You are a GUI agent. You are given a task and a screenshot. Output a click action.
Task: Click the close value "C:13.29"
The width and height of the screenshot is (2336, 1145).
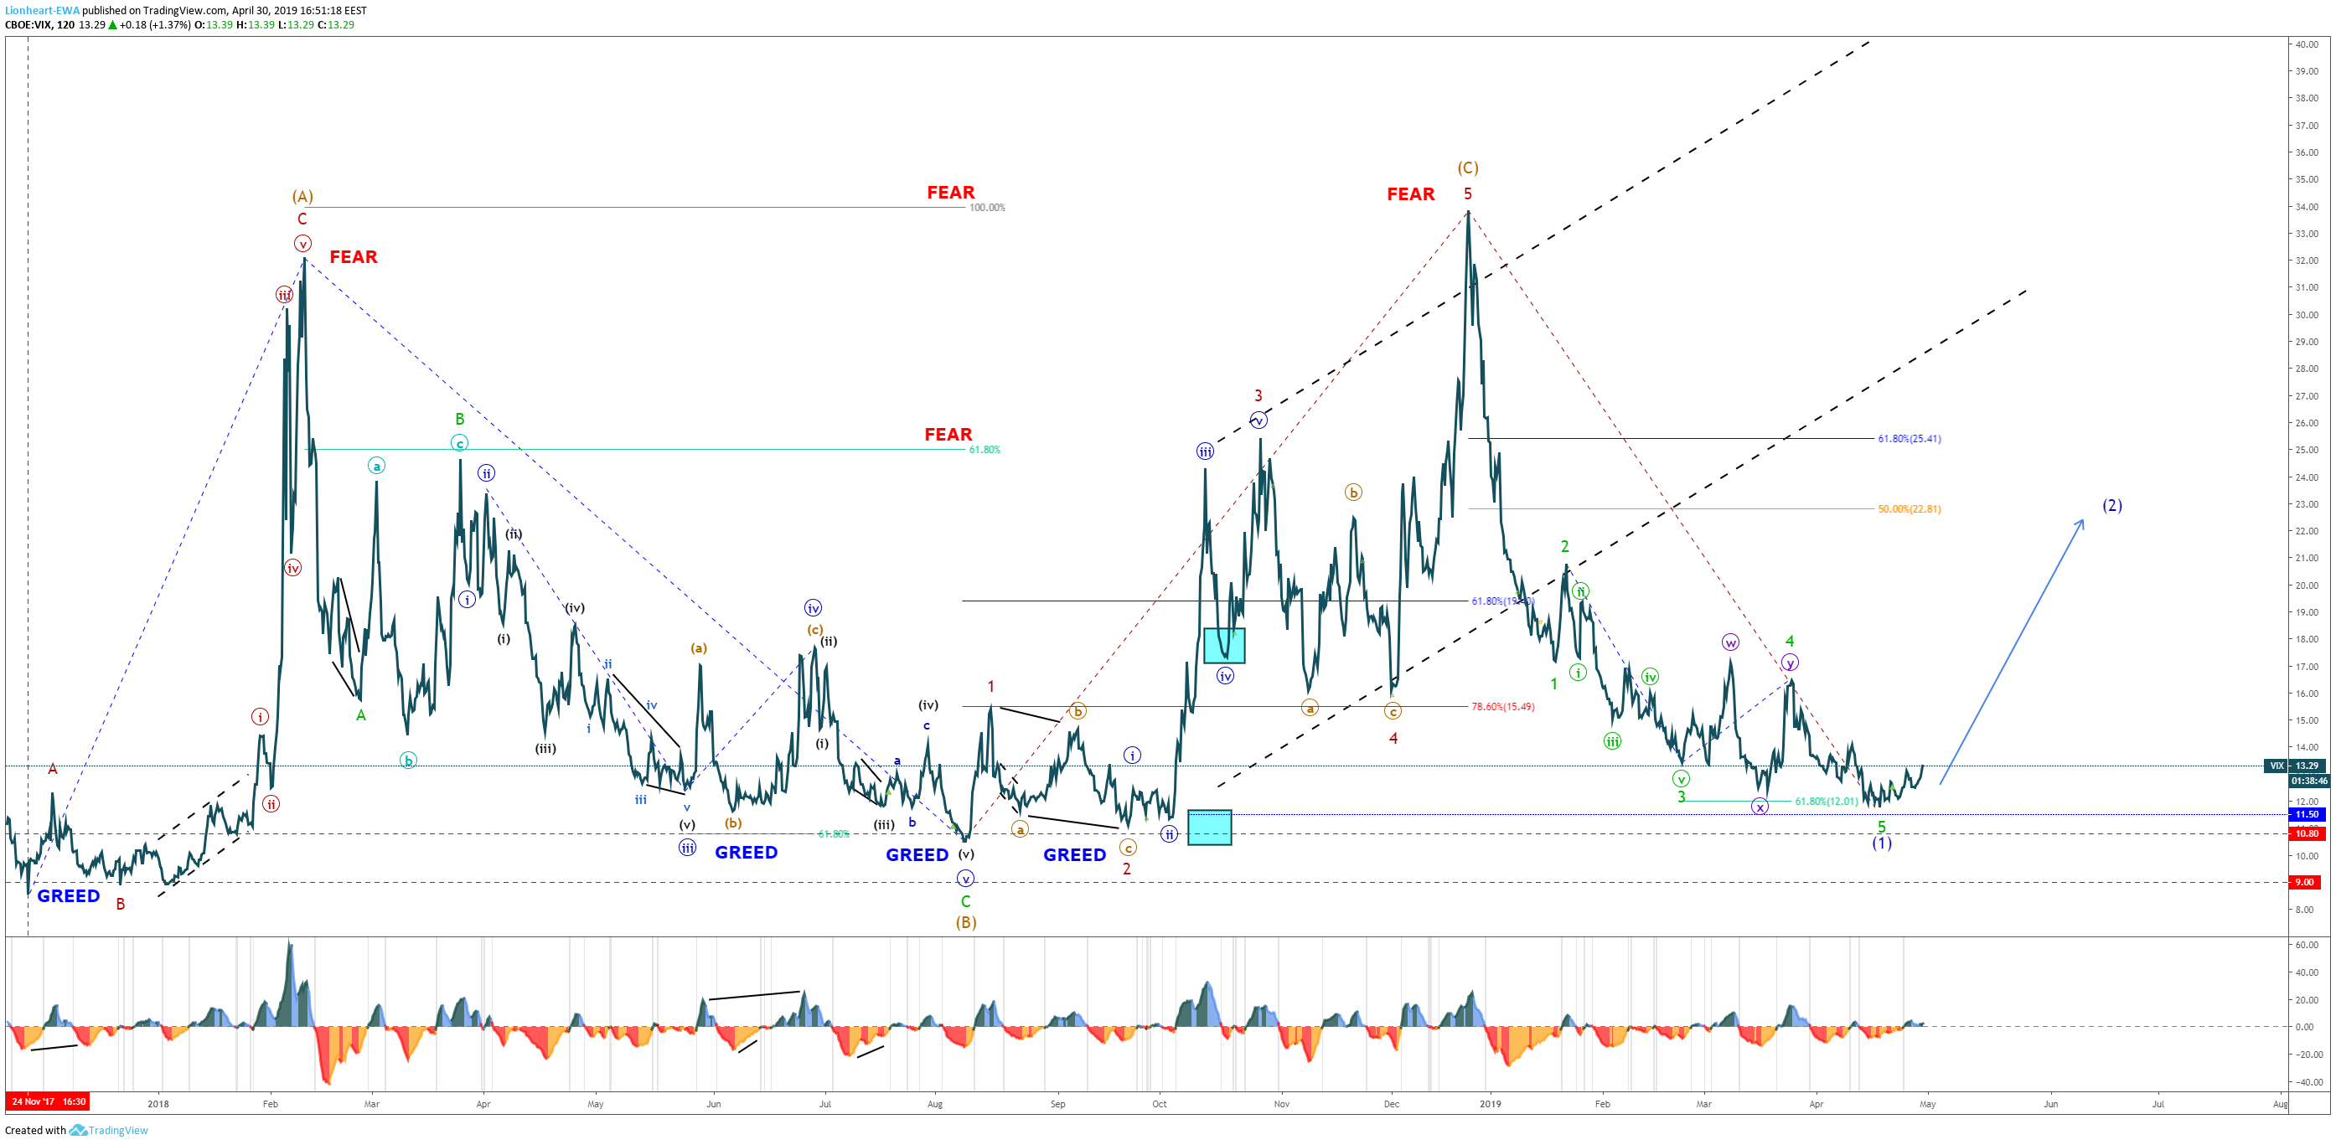[335, 24]
